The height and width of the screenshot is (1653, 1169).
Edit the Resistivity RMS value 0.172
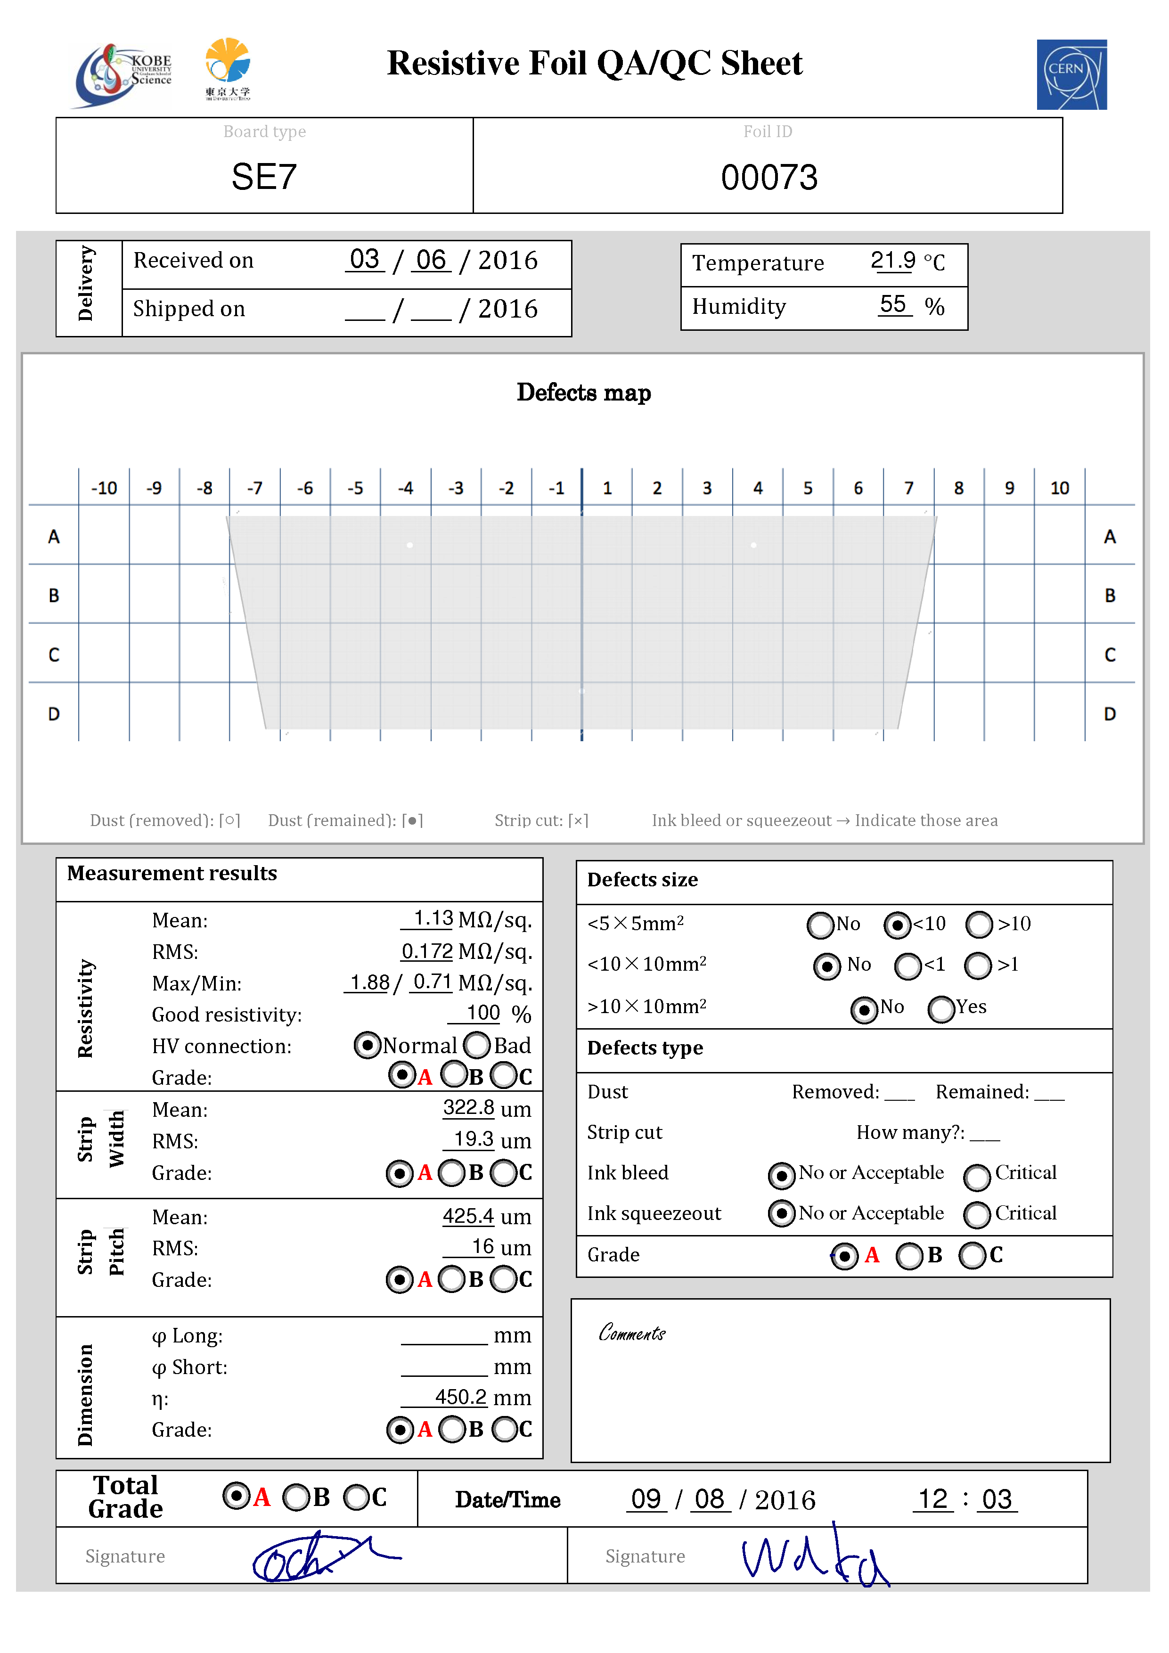tap(427, 952)
